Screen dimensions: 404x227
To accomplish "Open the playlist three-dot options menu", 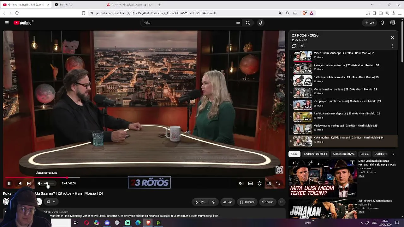I will click(x=393, y=46).
